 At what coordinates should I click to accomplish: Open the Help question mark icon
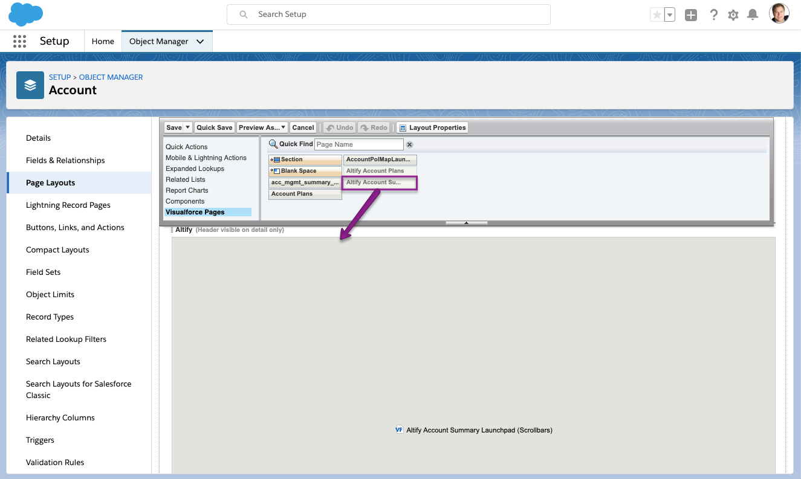713,15
